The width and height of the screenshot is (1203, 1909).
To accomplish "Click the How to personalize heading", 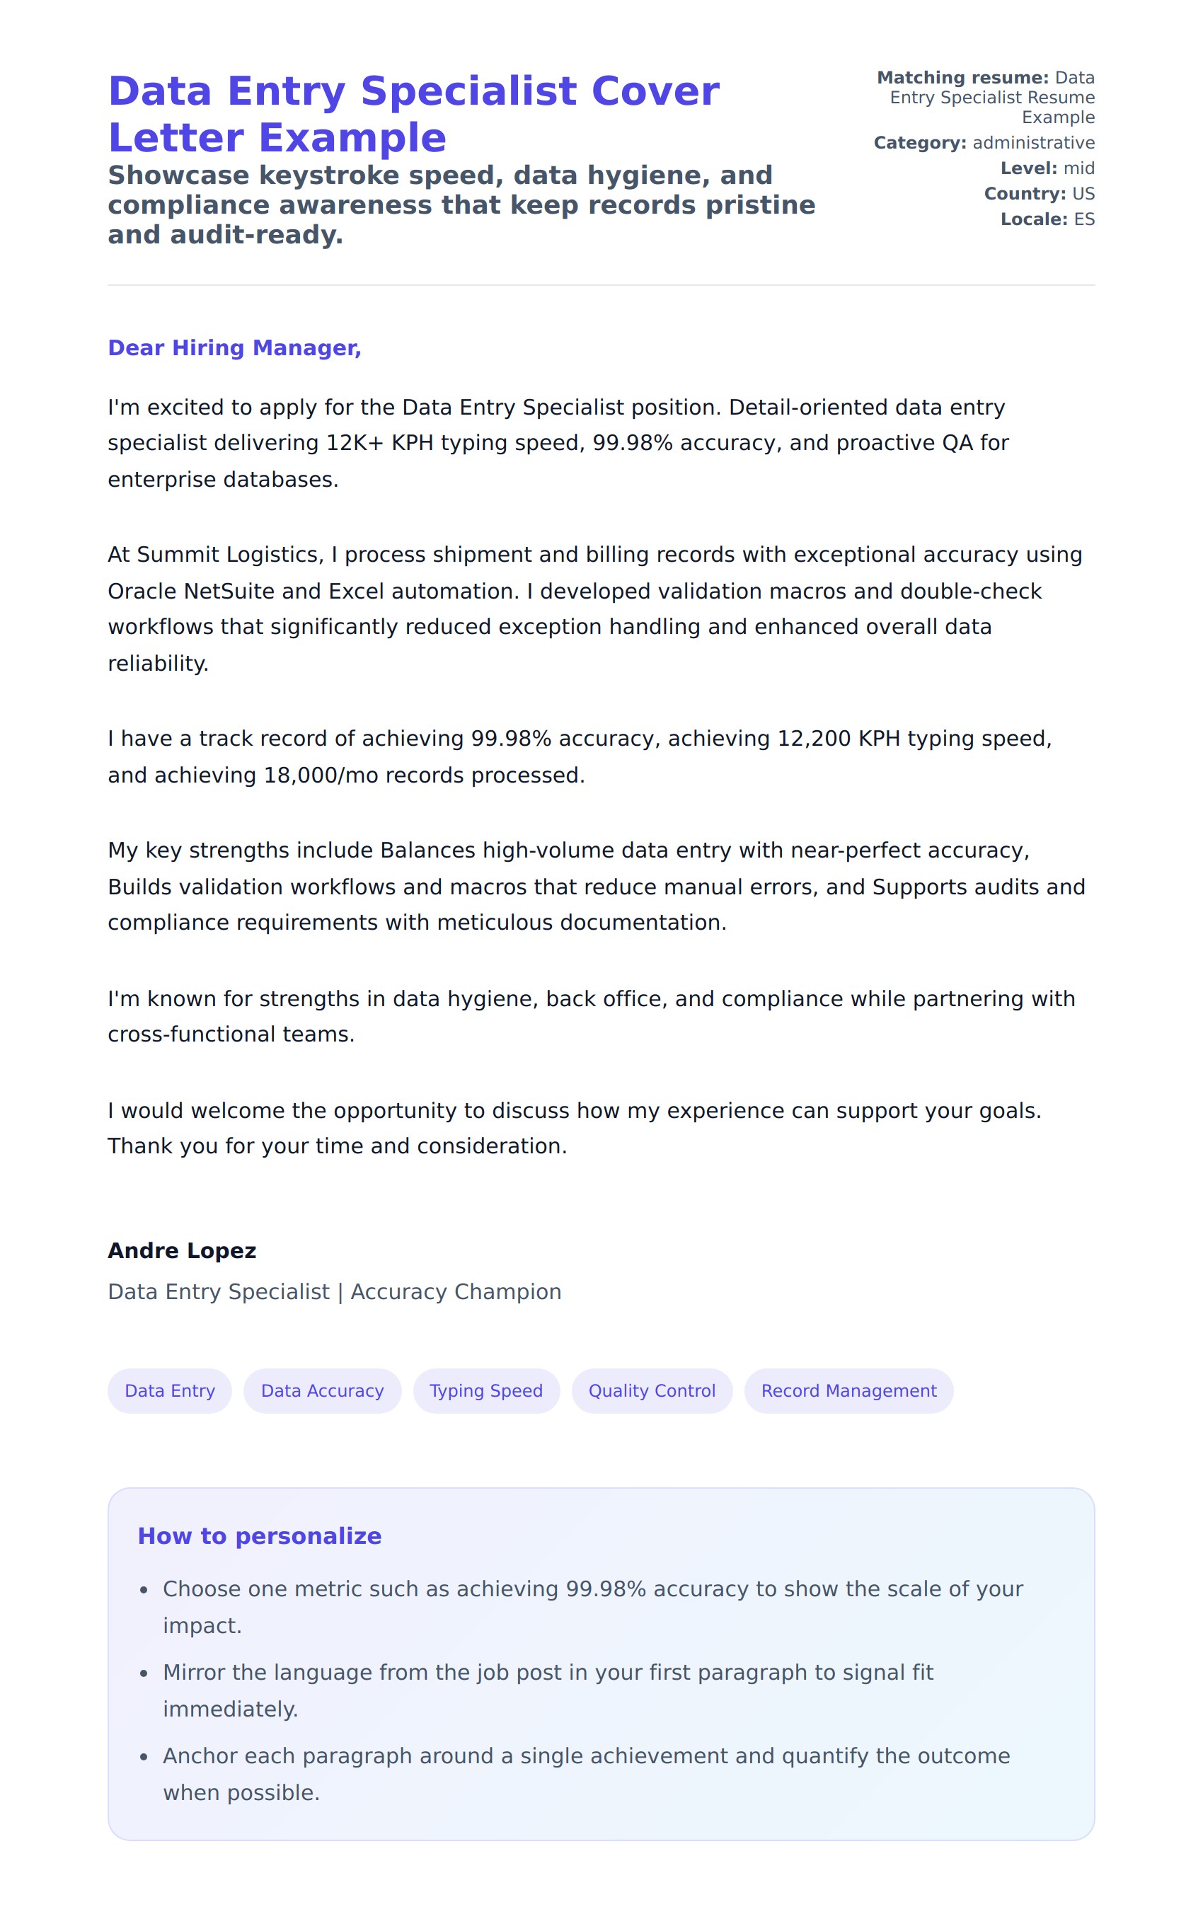I will (259, 1535).
